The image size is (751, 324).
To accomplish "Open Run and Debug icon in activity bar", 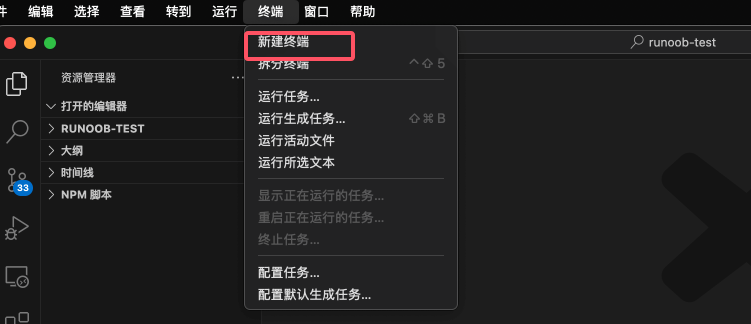I will point(16,228).
